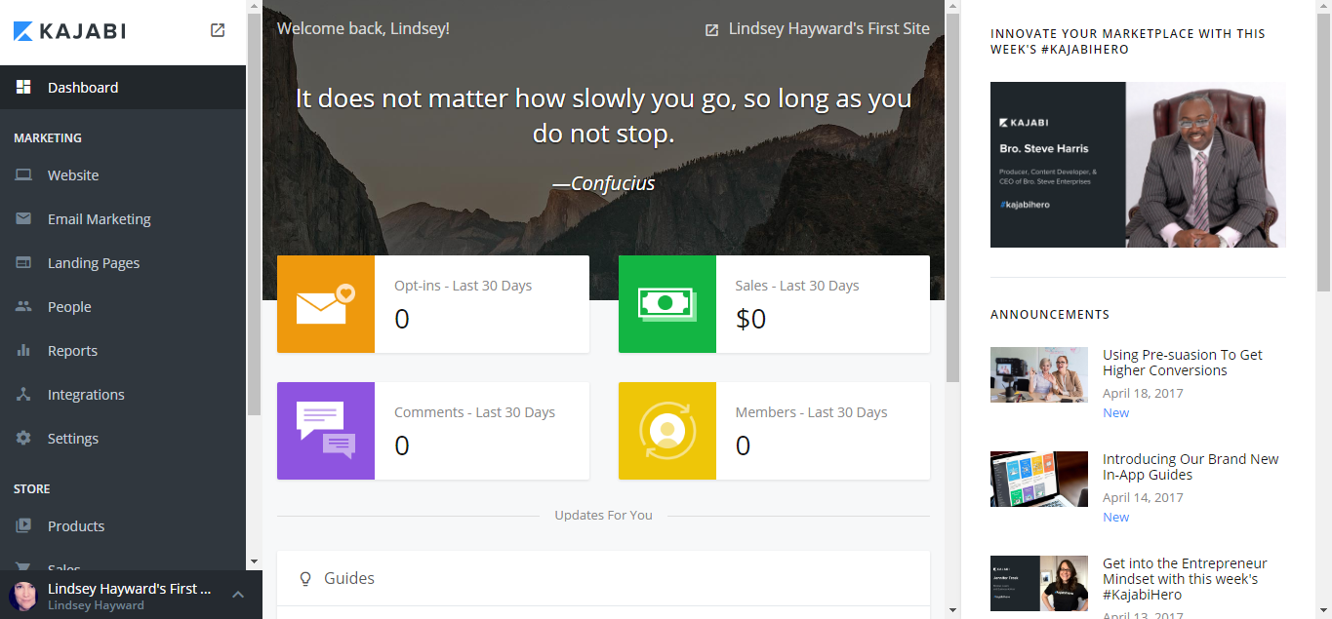This screenshot has height=619, width=1332.
Task: Click the Pre-suasion announcement thumbnail
Action: click(x=1039, y=375)
